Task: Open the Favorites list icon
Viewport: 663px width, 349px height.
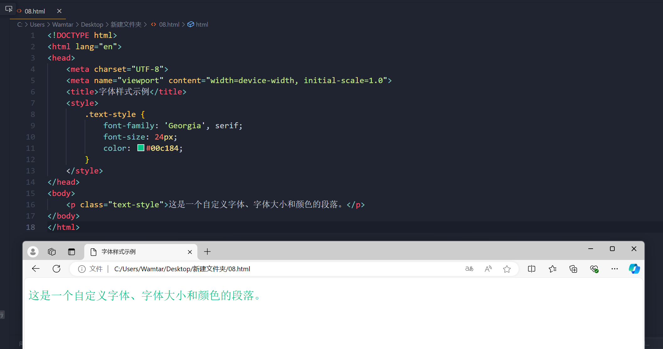Action: pos(553,269)
